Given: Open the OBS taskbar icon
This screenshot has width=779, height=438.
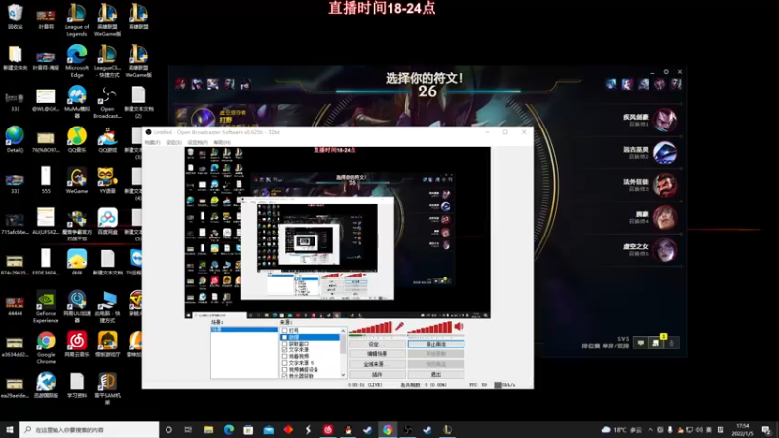Looking at the screenshot, I should click(407, 429).
